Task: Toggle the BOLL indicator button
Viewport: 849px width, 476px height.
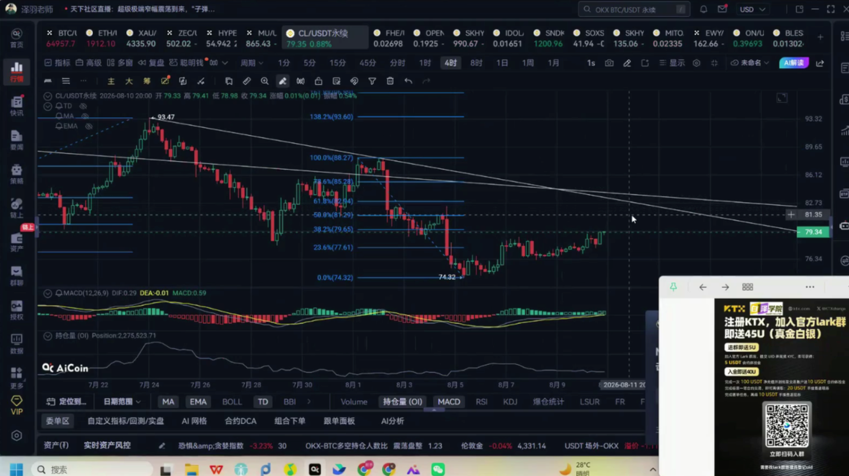Action: [x=232, y=401]
